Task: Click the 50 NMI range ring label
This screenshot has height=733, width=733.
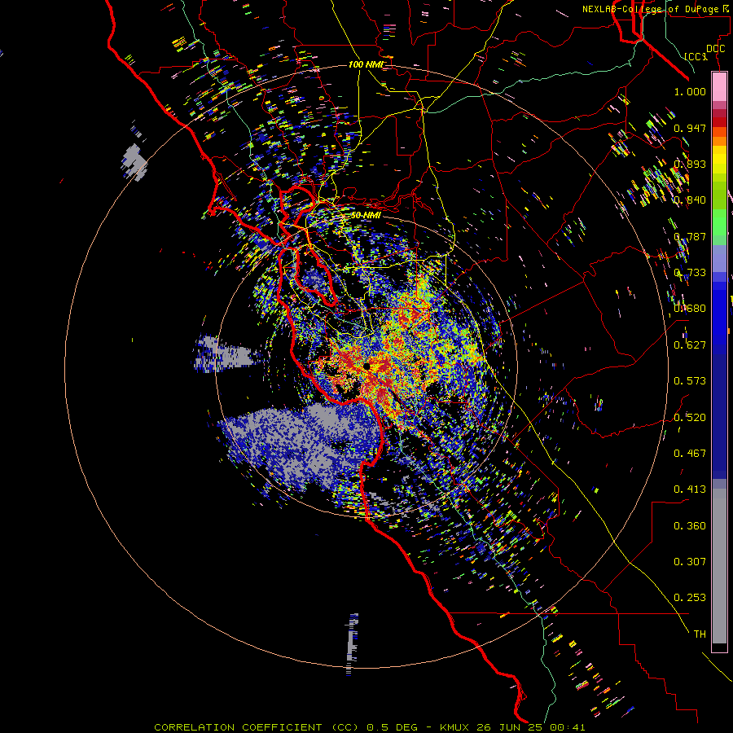Action: click(366, 216)
